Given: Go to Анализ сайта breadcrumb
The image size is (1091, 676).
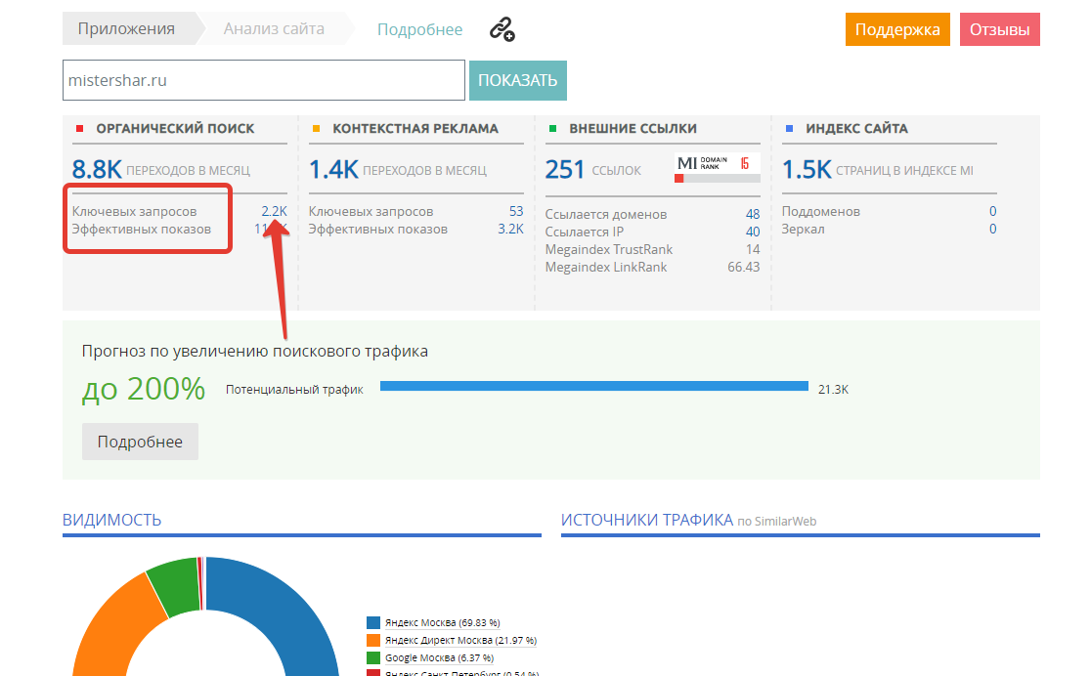Looking at the screenshot, I should pos(274,28).
